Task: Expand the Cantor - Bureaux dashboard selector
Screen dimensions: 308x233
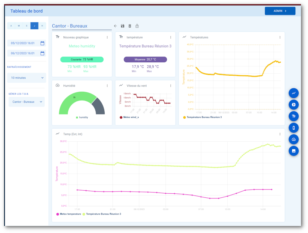Action: [27, 102]
